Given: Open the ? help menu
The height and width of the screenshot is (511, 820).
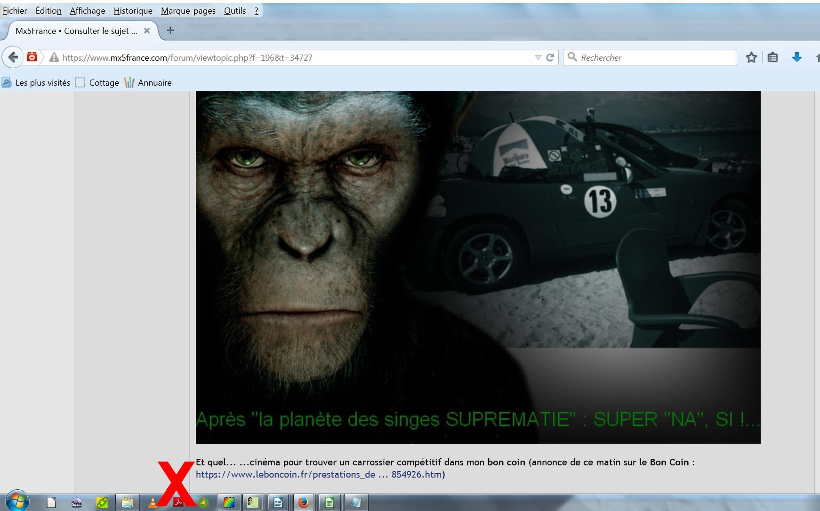Looking at the screenshot, I should [257, 10].
